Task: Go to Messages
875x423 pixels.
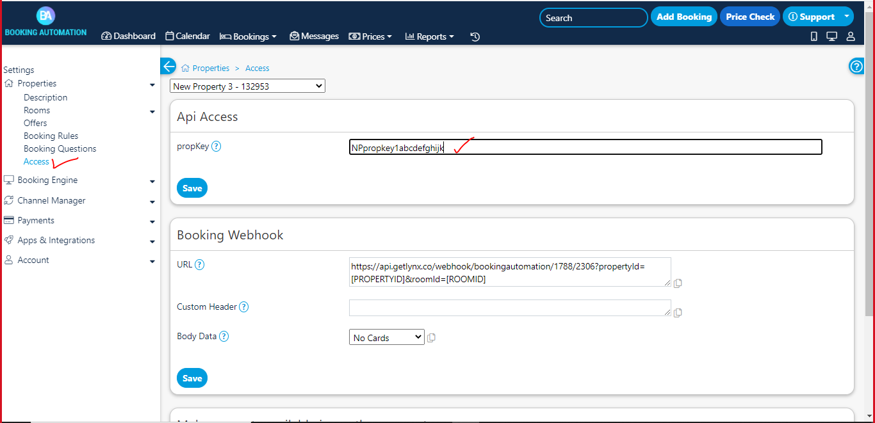Action: (x=314, y=36)
